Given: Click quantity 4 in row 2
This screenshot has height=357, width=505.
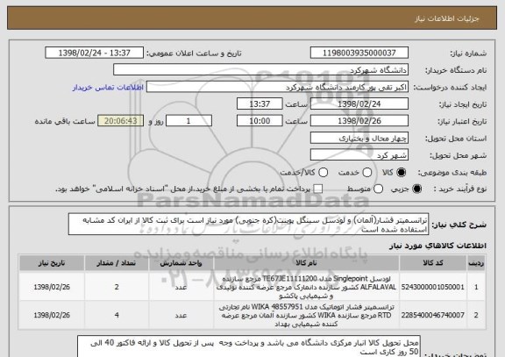Looking at the screenshot, I should pyautogui.click(x=117, y=315).
